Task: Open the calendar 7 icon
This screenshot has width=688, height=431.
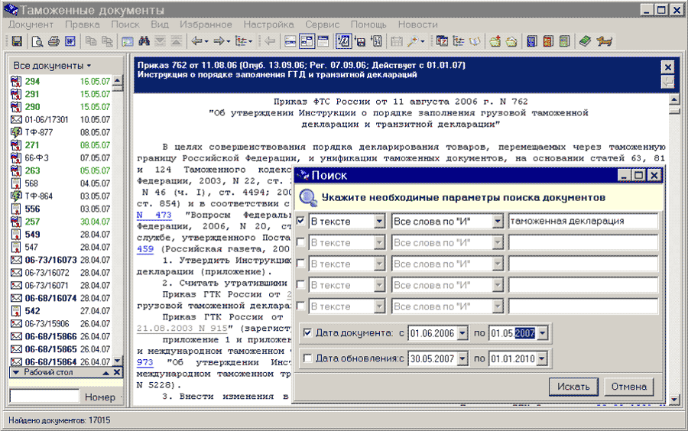Action: (x=443, y=41)
